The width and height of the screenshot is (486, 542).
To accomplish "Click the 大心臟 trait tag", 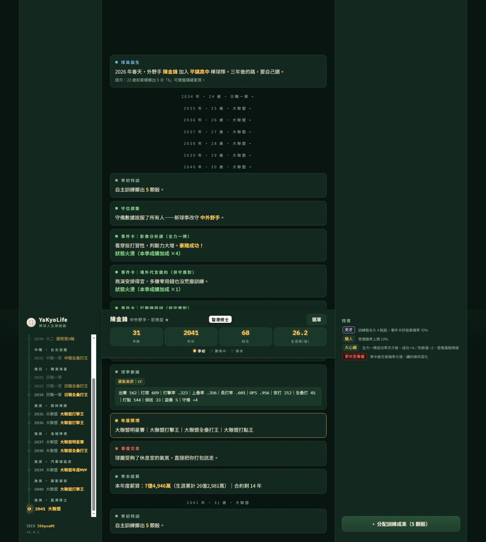I will coord(351,348).
